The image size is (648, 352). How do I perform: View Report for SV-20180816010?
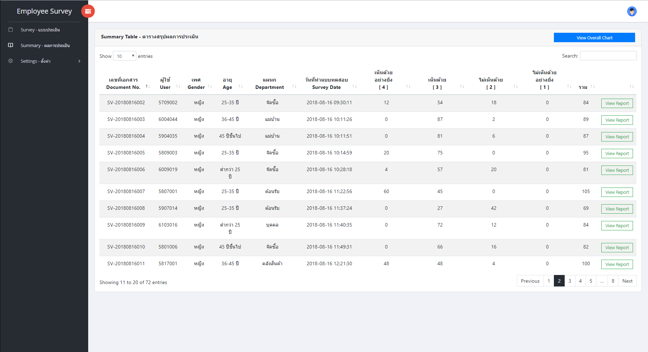617,248
